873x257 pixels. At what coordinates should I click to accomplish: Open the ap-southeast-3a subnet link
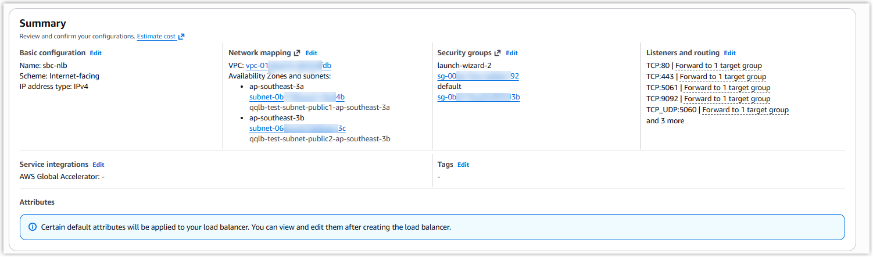point(296,97)
